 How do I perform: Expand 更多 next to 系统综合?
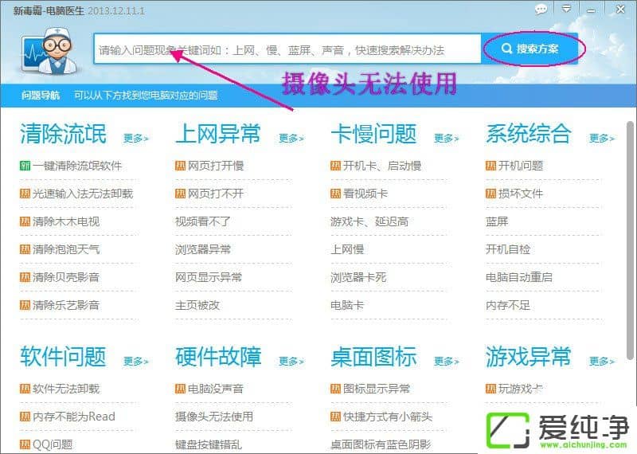[x=601, y=139]
